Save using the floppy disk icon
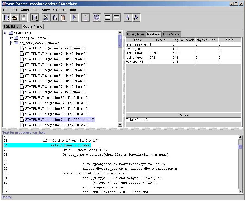245x201 pixels. (x=23, y=18)
